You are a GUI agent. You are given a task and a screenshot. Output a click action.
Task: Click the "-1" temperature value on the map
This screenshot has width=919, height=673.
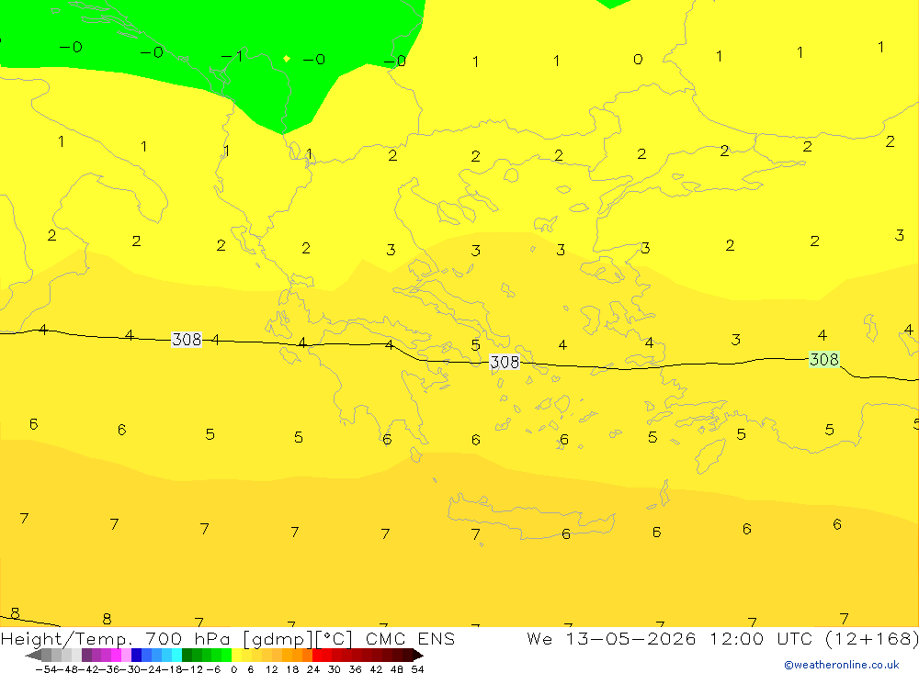click(x=233, y=56)
